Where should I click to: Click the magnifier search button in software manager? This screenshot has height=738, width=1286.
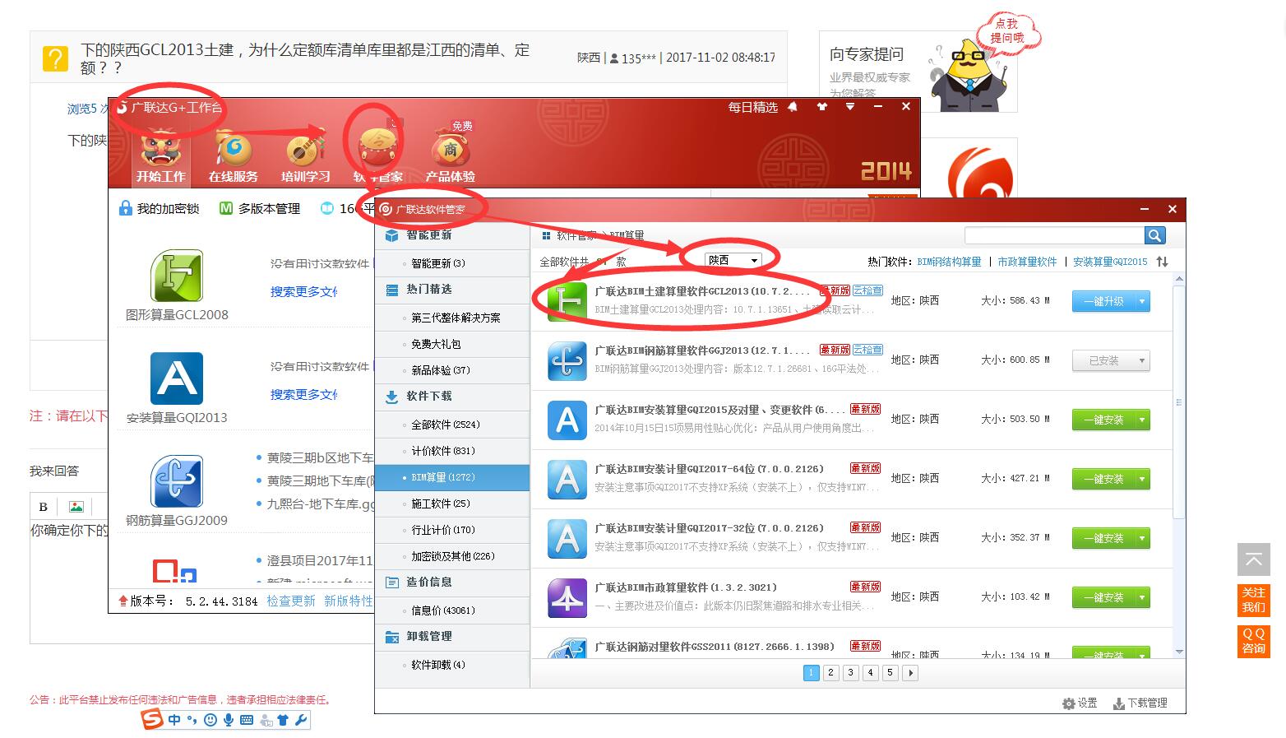pos(1155,236)
